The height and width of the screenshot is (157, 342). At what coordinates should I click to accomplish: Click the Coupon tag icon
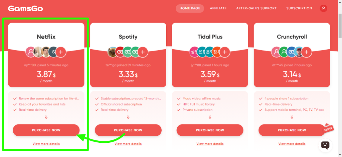(x=328, y=128)
